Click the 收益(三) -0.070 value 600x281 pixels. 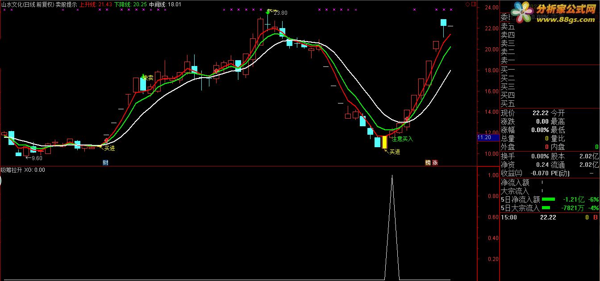point(539,173)
